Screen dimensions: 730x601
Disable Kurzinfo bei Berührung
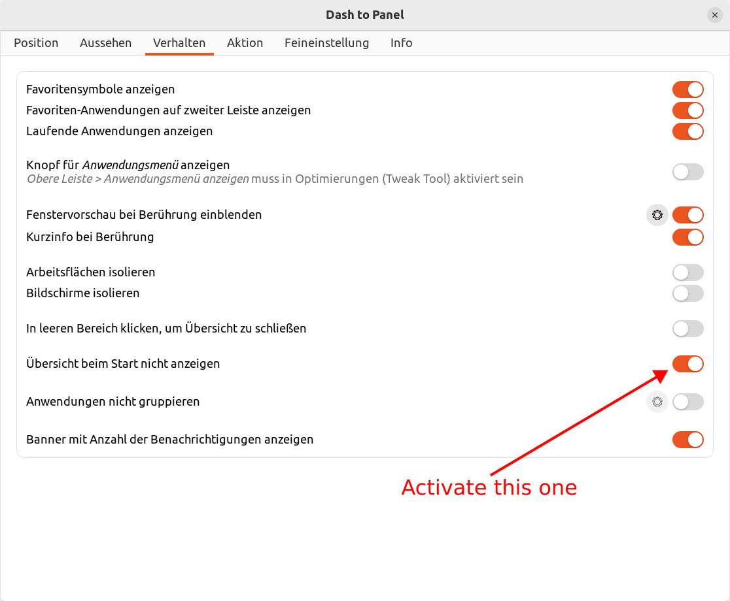click(687, 237)
